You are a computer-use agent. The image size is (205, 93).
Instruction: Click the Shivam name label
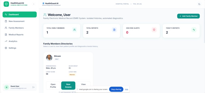[57, 56]
